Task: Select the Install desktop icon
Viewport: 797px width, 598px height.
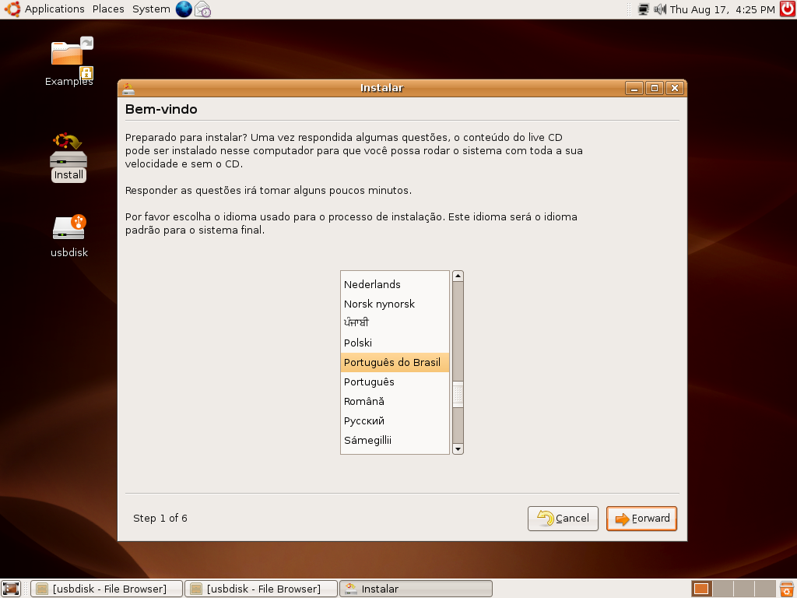Action: pyautogui.click(x=68, y=157)
